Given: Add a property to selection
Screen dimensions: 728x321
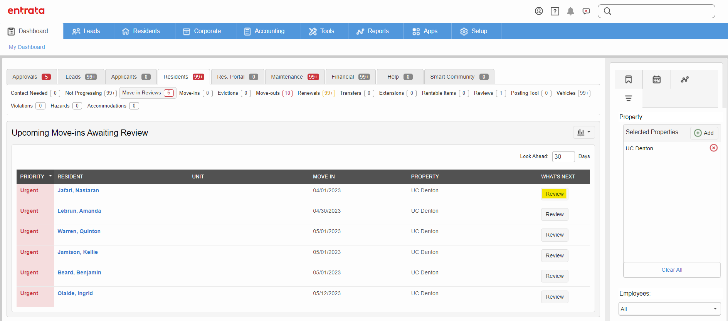Looking at the screenshot, I should pyautogui.click(x=704, y=133).
